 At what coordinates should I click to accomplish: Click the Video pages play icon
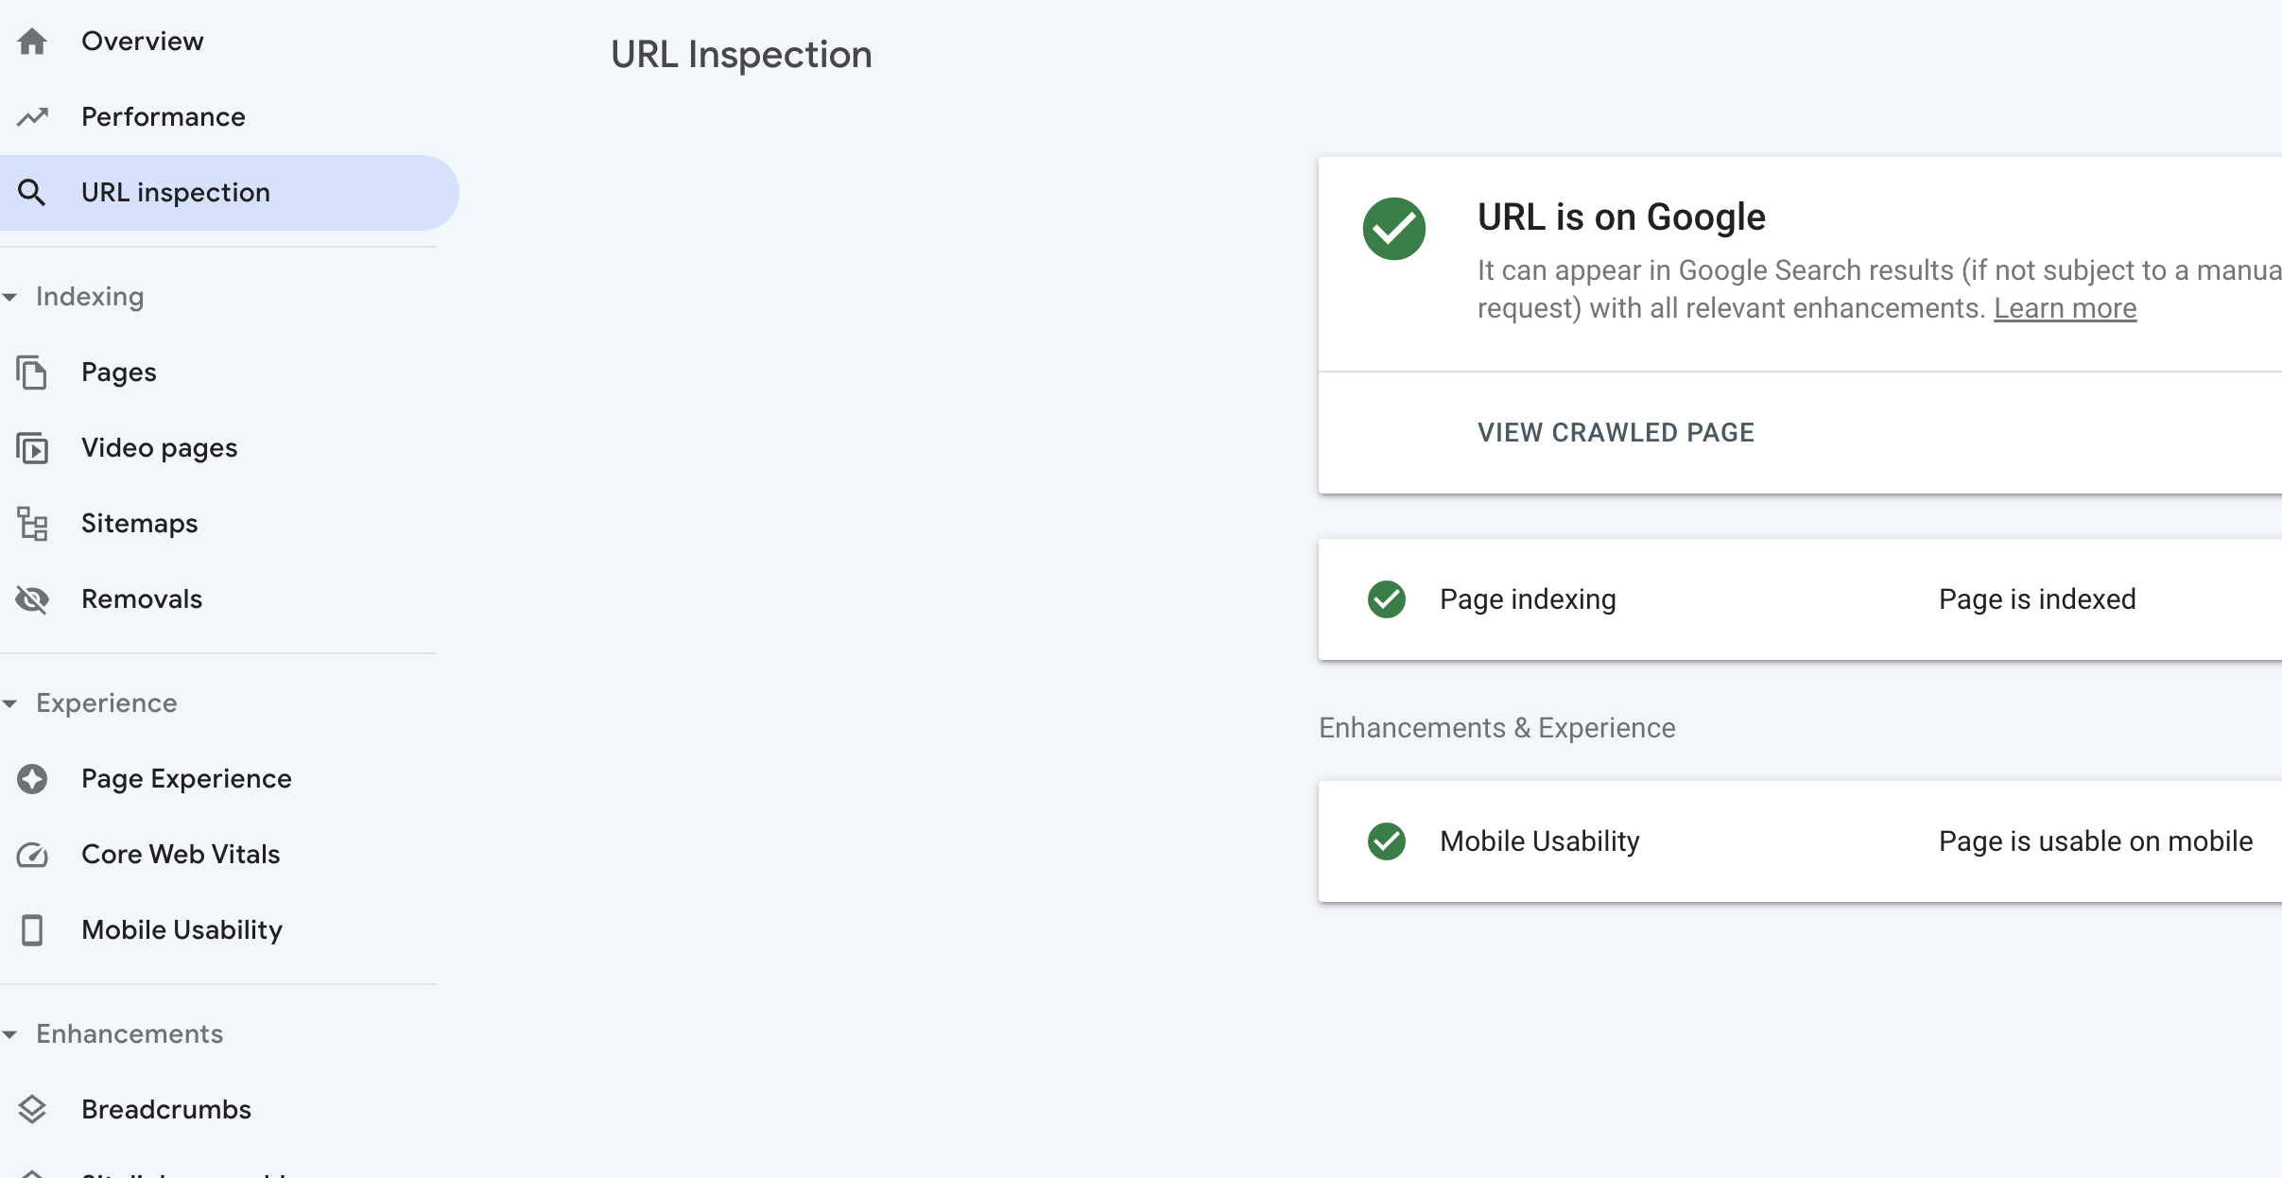coord(32,448)
